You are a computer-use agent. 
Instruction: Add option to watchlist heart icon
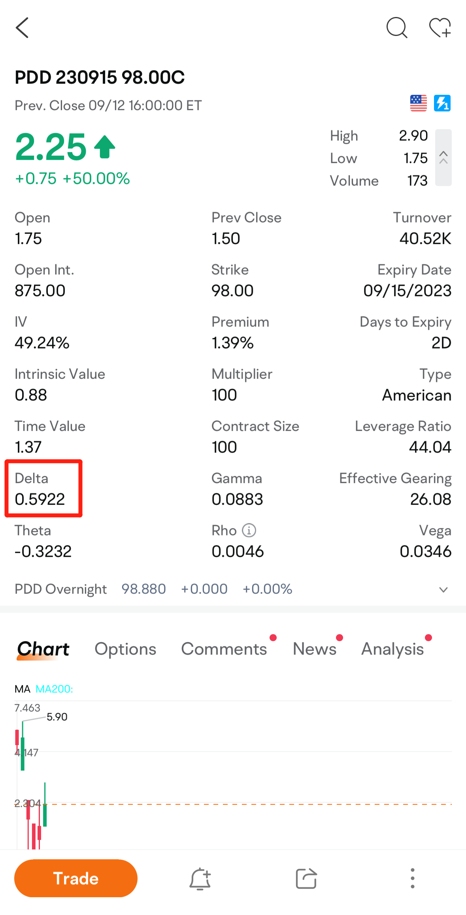[440, 28]
